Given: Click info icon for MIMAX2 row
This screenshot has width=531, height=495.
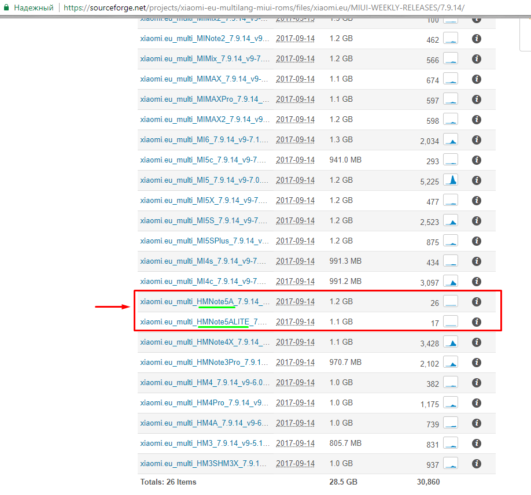Looking at the screenshot, I should pos(476,119).
